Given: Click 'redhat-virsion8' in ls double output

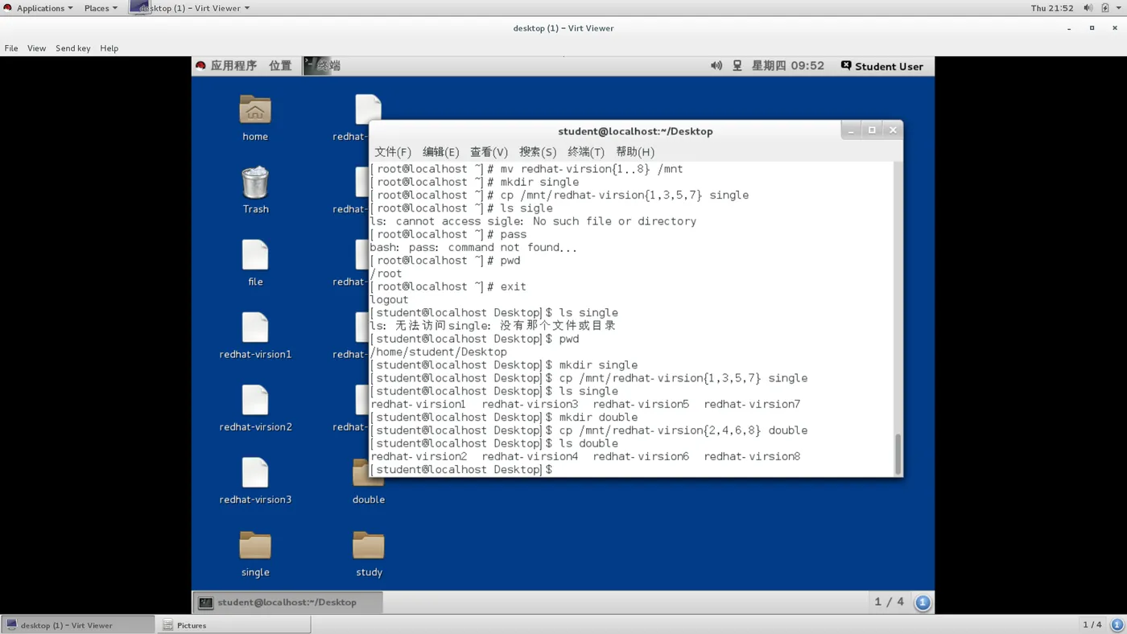Looking at the screenshot, I should point(752,457).
